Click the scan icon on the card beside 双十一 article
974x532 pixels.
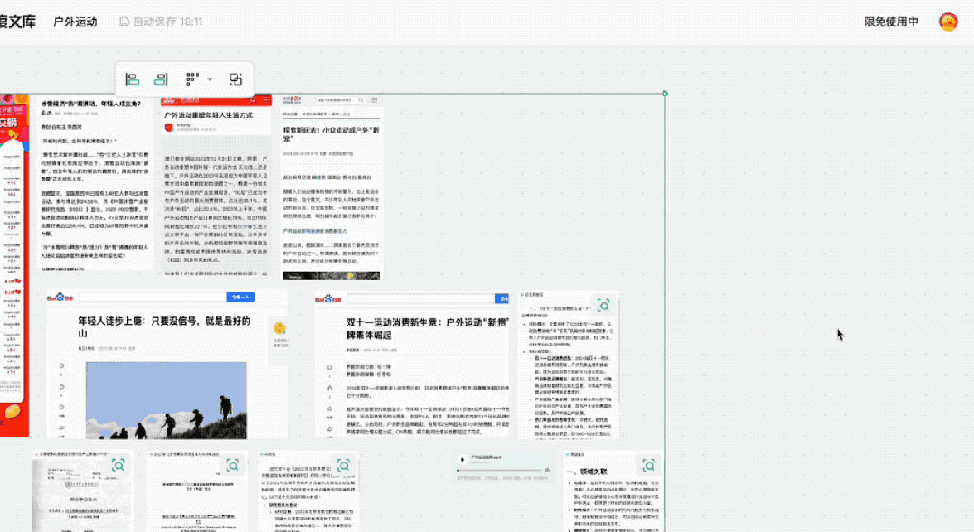[603, 306]
